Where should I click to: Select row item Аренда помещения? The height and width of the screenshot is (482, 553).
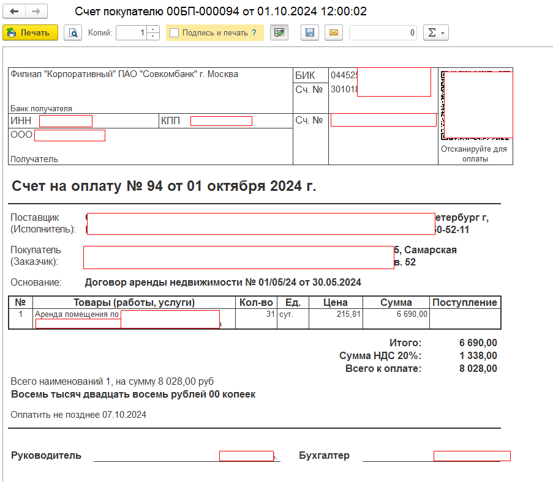click(x=134, y=319)
